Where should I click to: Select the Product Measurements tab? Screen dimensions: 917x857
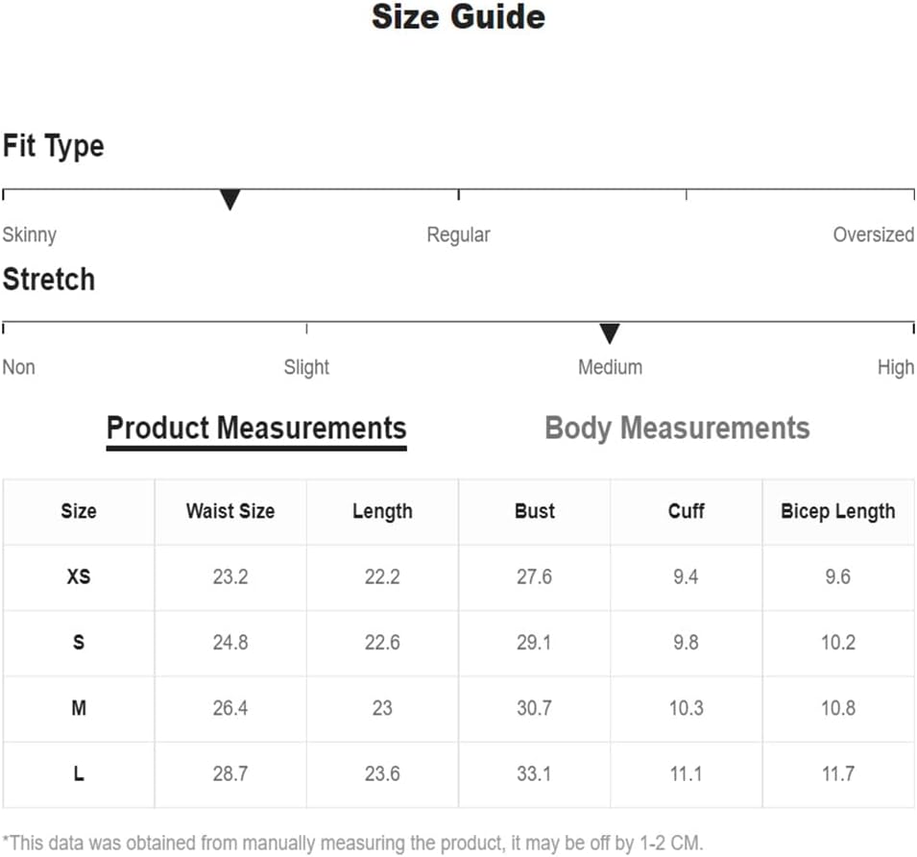[256, 430]
